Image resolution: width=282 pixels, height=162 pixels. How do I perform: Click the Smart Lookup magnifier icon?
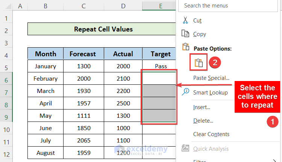185,92
